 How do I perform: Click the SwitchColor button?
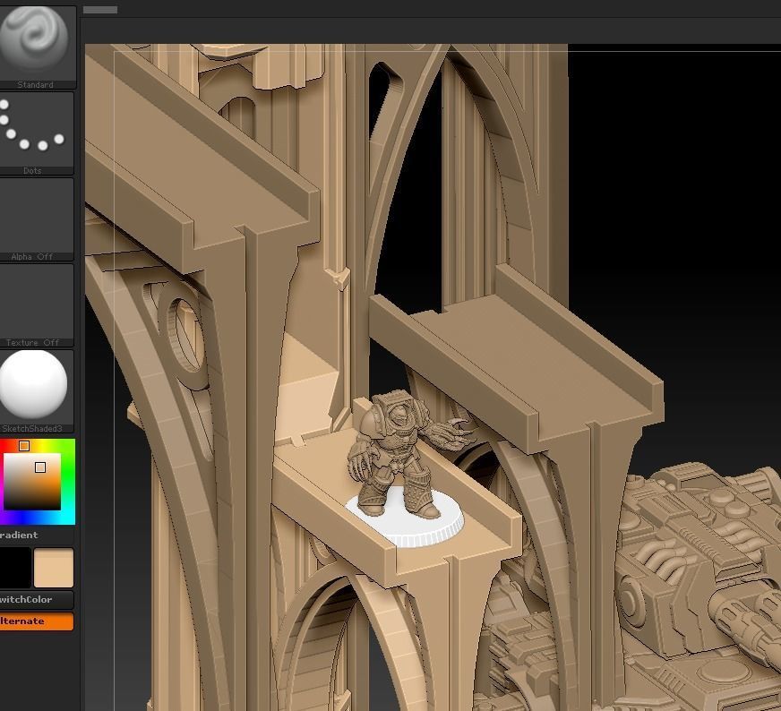point(36,599)
